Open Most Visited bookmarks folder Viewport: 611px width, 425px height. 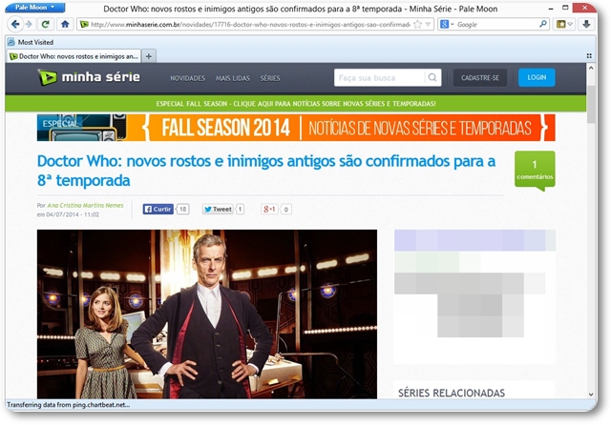(x=31, y=42)
